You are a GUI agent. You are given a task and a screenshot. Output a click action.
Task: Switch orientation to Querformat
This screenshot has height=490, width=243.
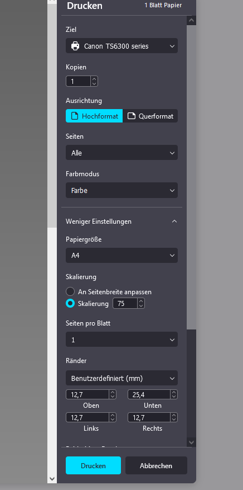(x=150, y=116)
